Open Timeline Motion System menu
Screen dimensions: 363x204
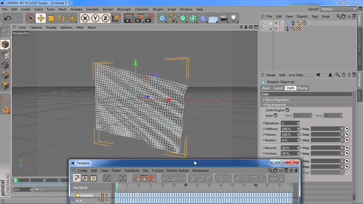point(178,171)
